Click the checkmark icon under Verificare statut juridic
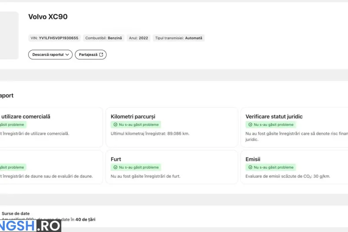This screenshot has width=348, height=232. [x=250, y=125]
